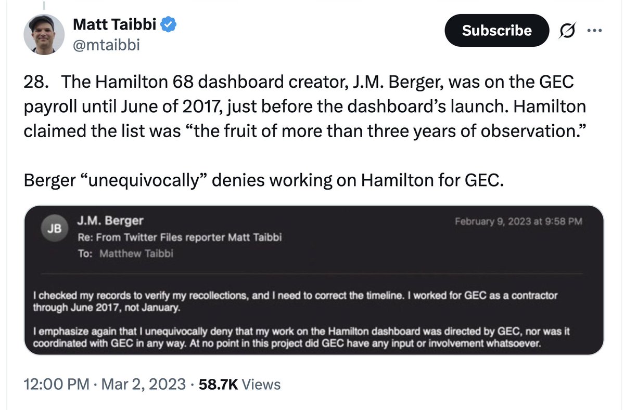Click the J.M. Berger sender name
This screenshot has width=624, height=410.
point(110,220)
